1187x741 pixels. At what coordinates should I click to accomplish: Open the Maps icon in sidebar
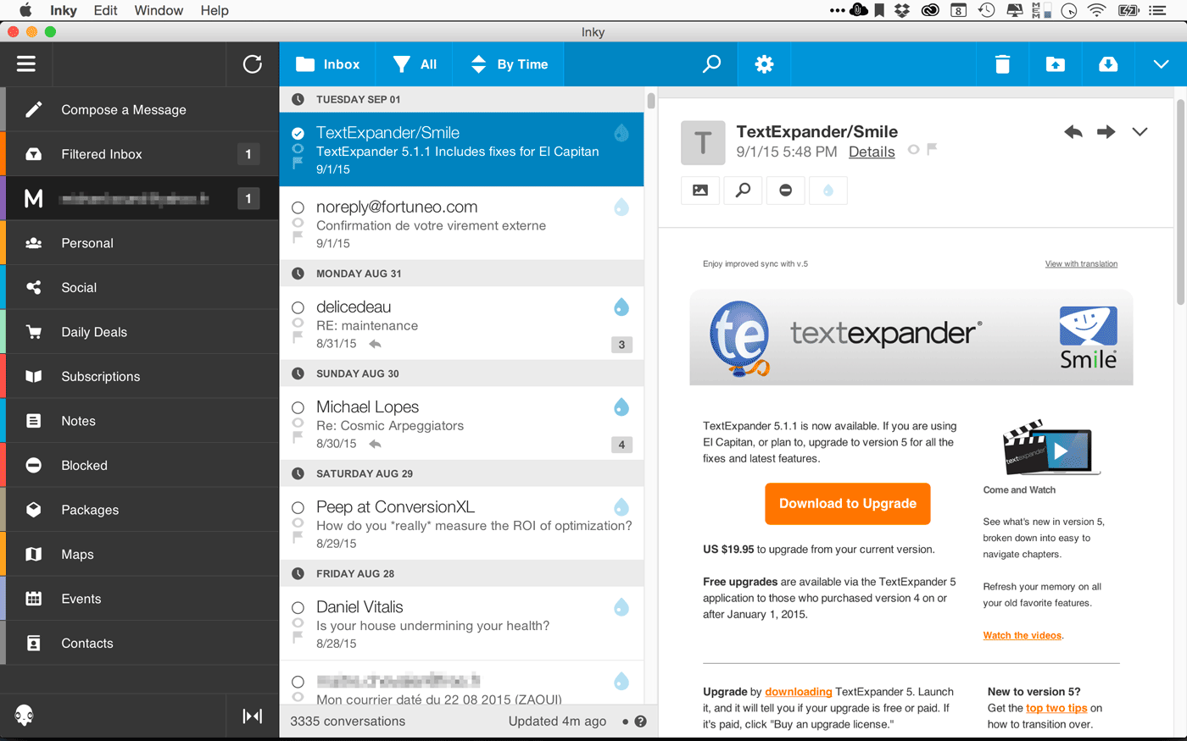point(34,554)
